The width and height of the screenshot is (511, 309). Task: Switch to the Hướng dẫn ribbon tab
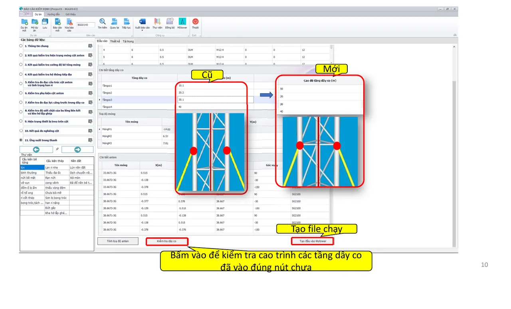pyautogui.click(x=53, y=14)
